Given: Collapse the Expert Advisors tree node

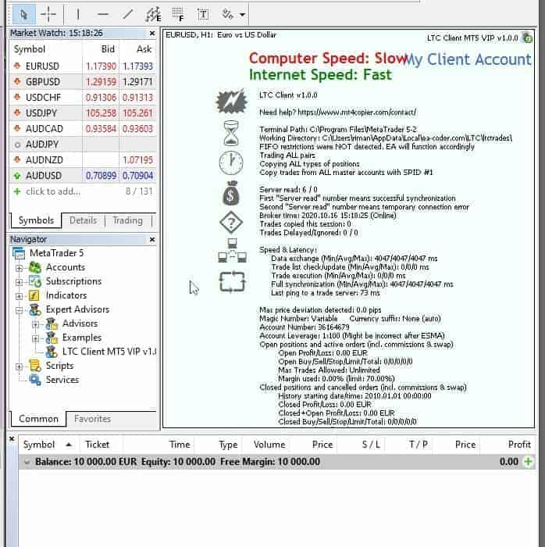Looking at the screenshot, I should click(20, 309).
